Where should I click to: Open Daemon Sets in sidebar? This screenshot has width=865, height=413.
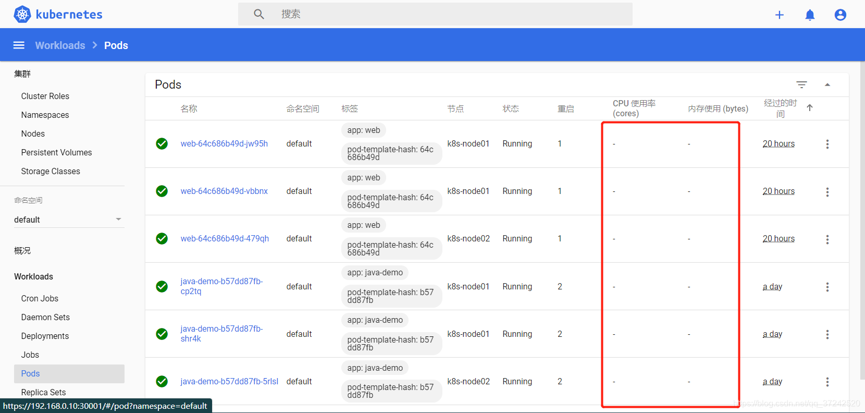(45, 317)
